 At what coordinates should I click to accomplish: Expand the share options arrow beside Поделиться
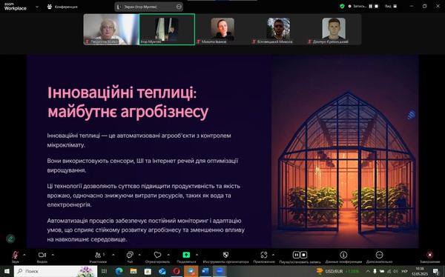tap(197, 255)
